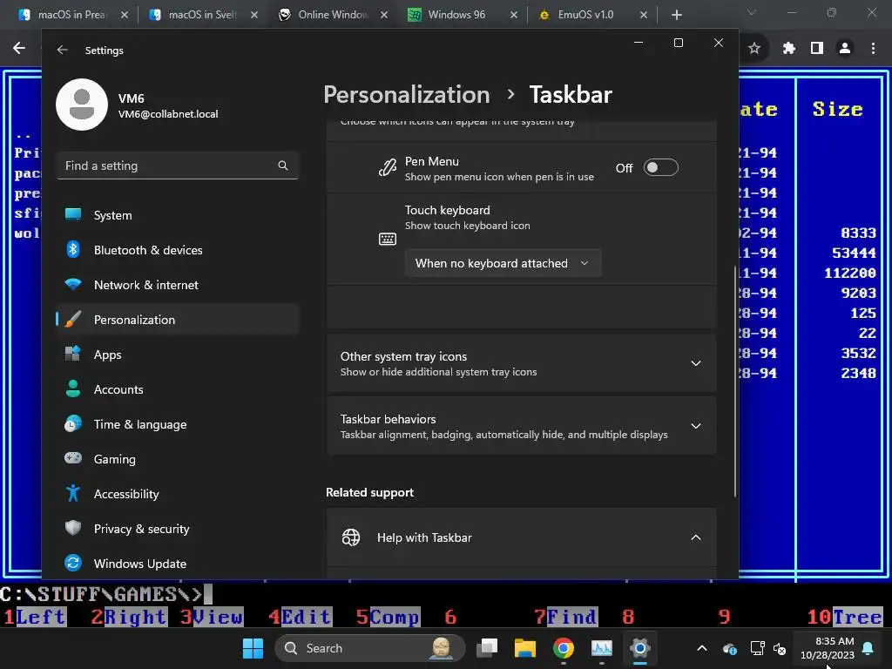Viewport: 892px width, 669px height.
Task: Open Task View from the taskbar
Action: [487, 648]
